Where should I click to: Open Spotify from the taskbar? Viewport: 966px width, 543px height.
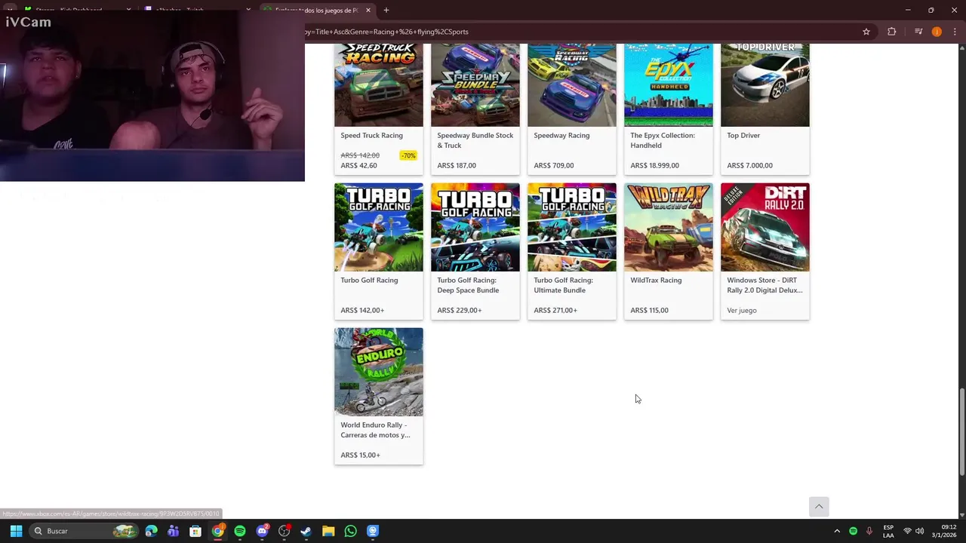tap(240, 531)
